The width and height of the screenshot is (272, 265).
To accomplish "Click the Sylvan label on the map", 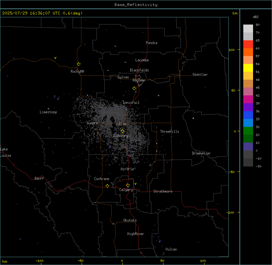I will tap(123, 77).
